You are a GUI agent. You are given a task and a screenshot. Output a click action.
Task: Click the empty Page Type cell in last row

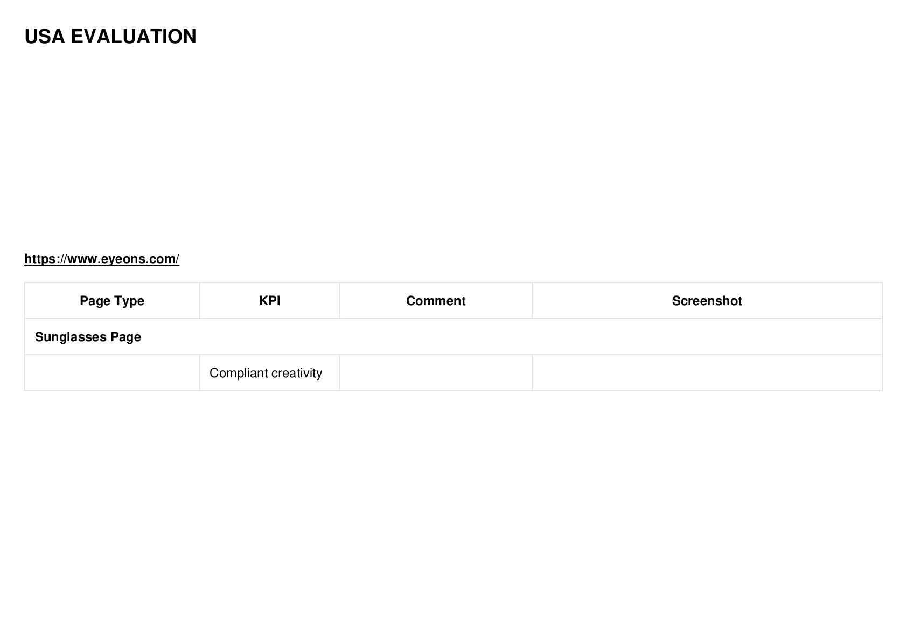click(x=112, y=373)
